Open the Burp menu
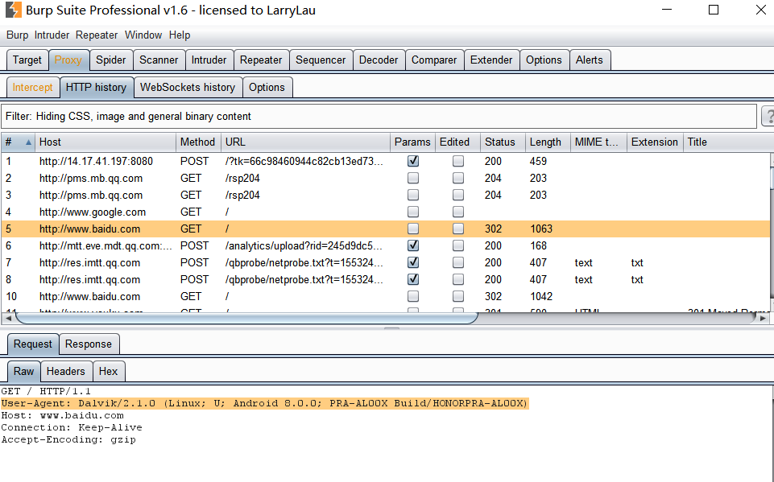 coord(17,35)
